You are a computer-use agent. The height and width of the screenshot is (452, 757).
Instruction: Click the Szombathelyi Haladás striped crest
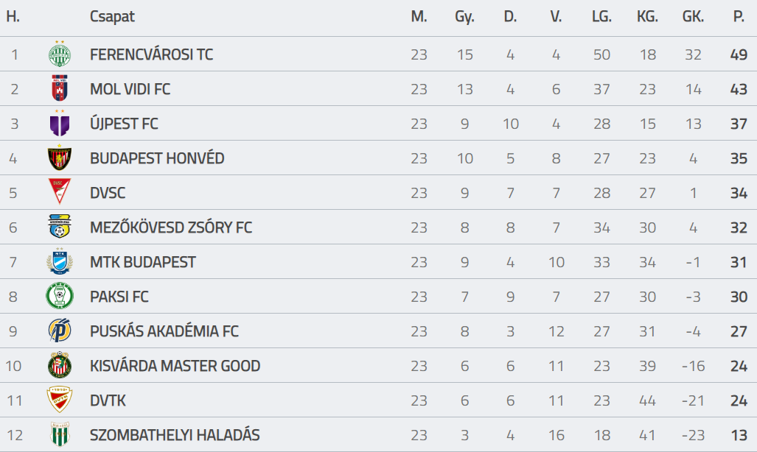pyautogui.click(x=60, y=434)
